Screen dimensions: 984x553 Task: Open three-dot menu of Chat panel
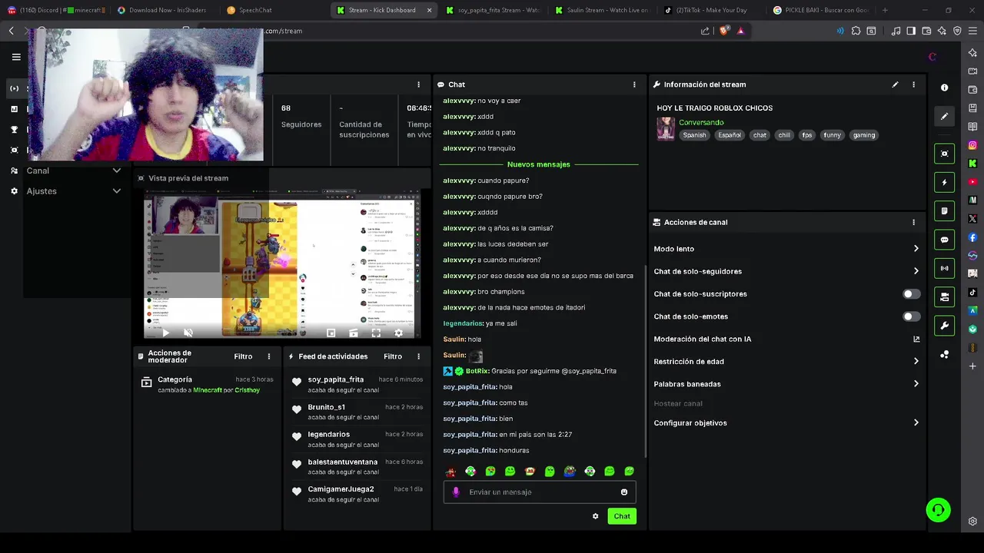click(x=634, y=84)
